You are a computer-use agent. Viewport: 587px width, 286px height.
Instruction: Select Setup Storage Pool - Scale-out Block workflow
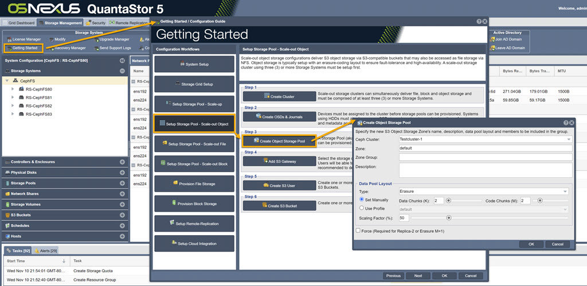click(x=194, y=164)
